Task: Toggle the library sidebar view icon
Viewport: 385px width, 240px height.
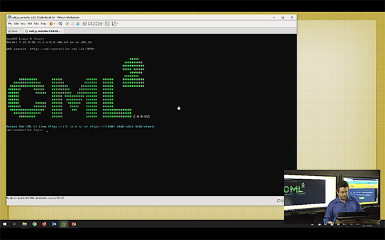Action: tap(85, 24)
